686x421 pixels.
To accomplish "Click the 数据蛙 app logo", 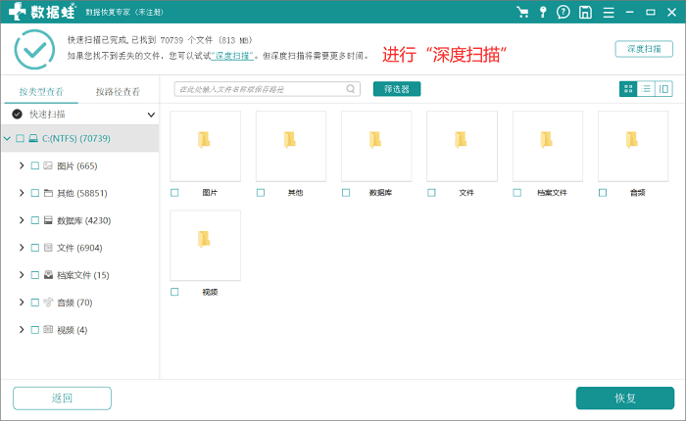I will coord(42,12).
